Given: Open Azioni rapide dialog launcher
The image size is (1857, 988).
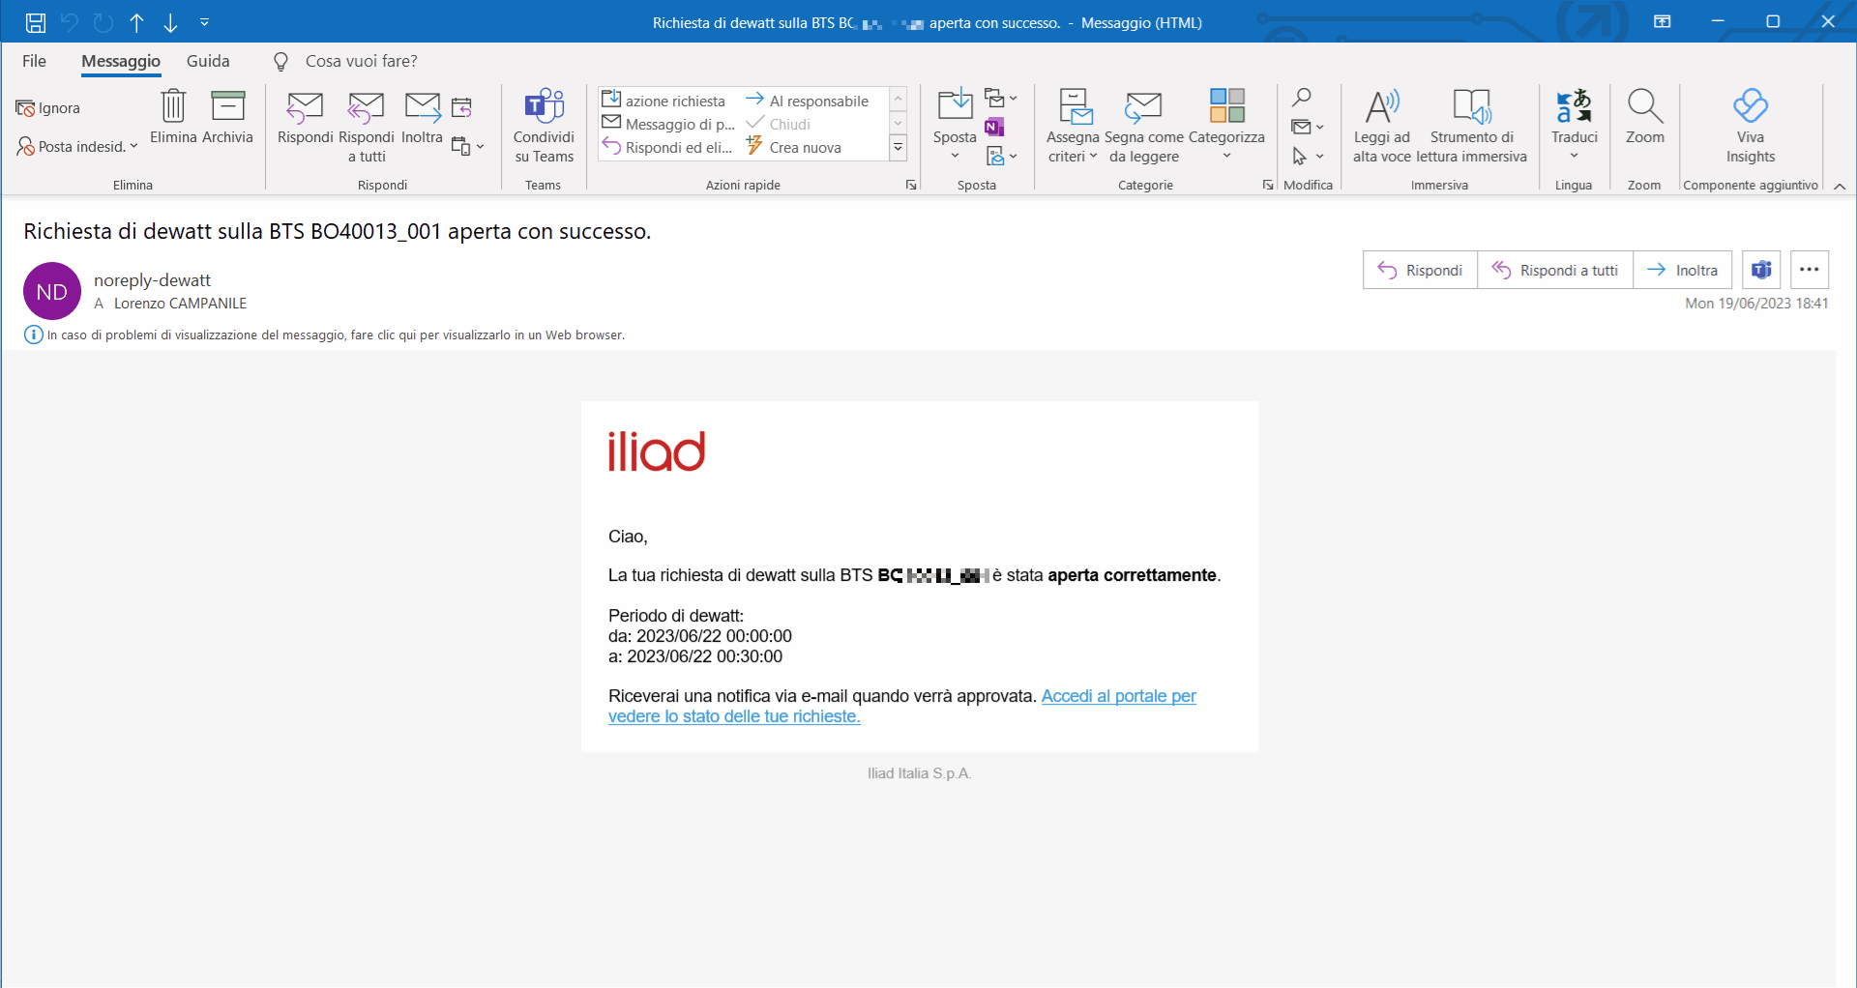Looking at the screenshot, I should (x=911, y=185).
